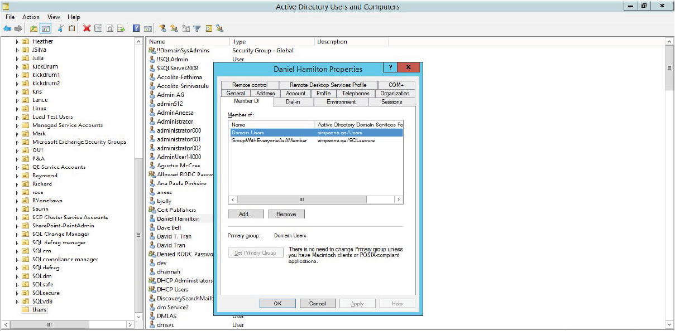Viewport: 675px width, 331px height.
Task: Expand the SQLsecure tree node
Action: pos(17,293)
